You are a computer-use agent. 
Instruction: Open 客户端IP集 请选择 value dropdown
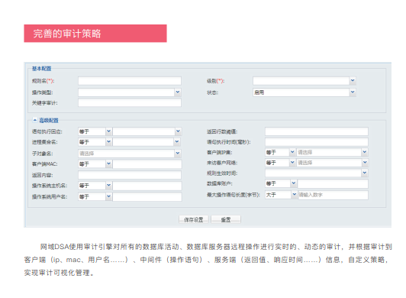pos(332,152)
